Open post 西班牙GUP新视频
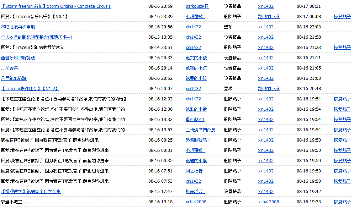354x209 pixels. pyautogui.click(x=18, y=58)
